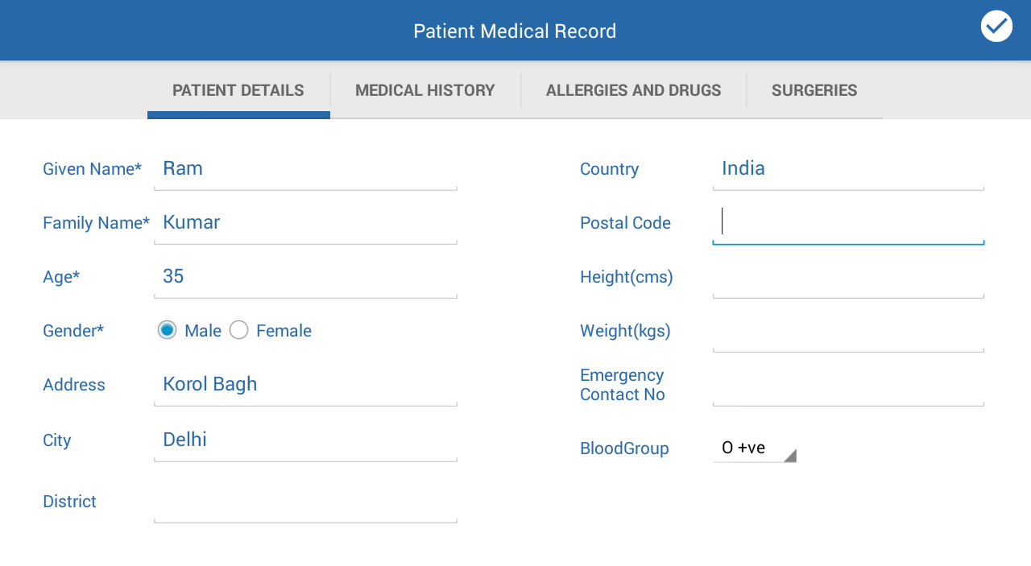Tap the checkmark save icon
Image resolution: width=1031 pixels, height=566 pixels.
pyautogui.click(x=996, y=27)
